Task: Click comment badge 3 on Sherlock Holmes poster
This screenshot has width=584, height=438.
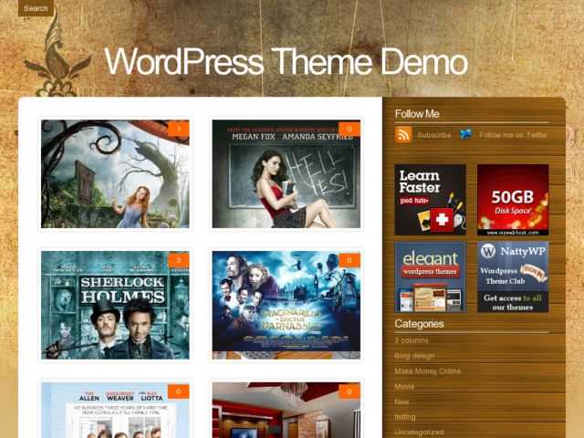Action: pyautogui.click(x=179, y=260)
